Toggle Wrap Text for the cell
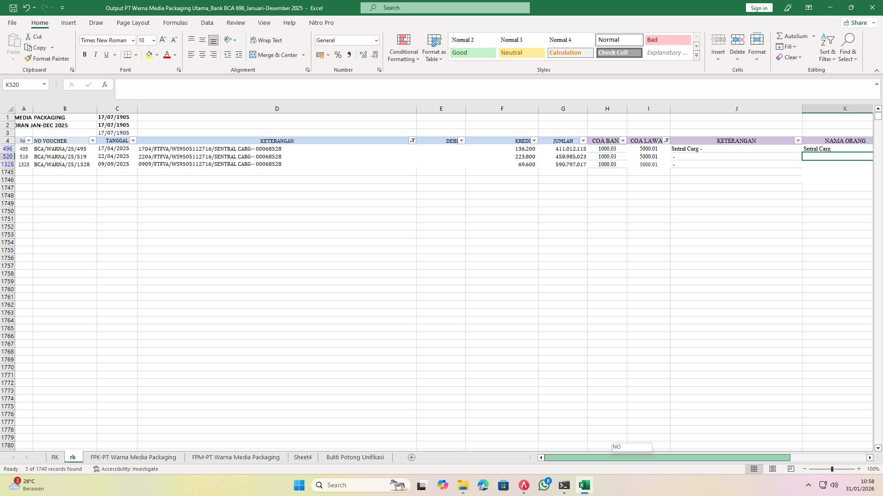883x496 pixels. click(x=266, y=40)
